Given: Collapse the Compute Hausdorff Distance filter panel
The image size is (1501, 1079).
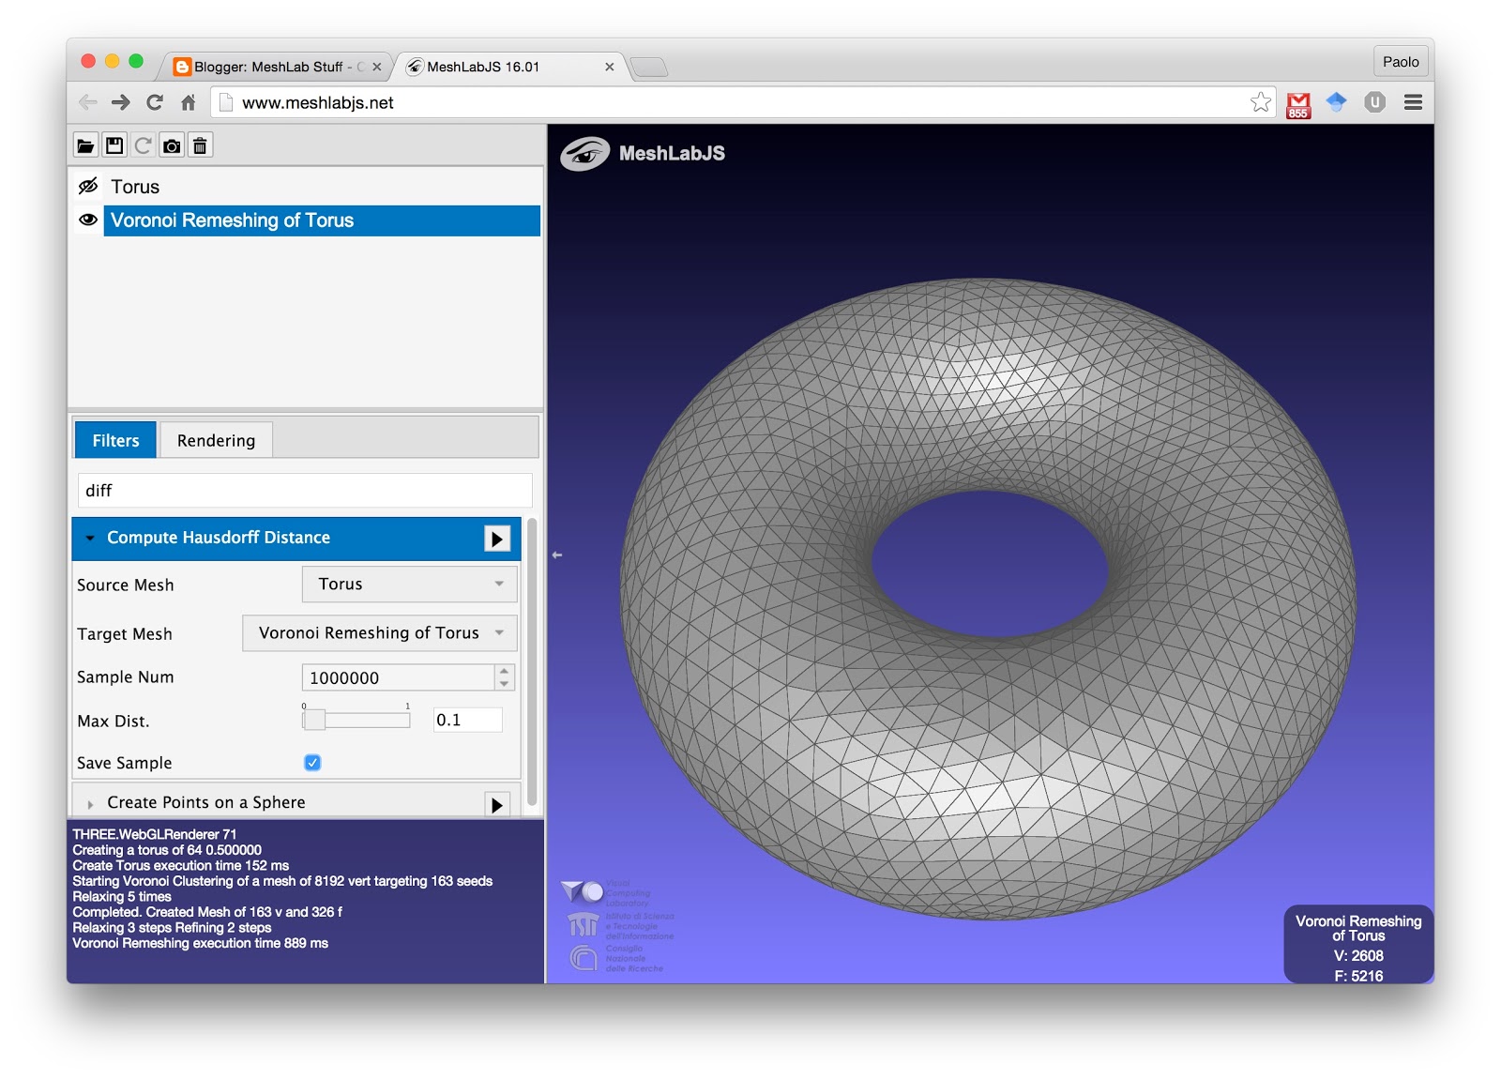Looking at the screenshot, I should [90, 538].
